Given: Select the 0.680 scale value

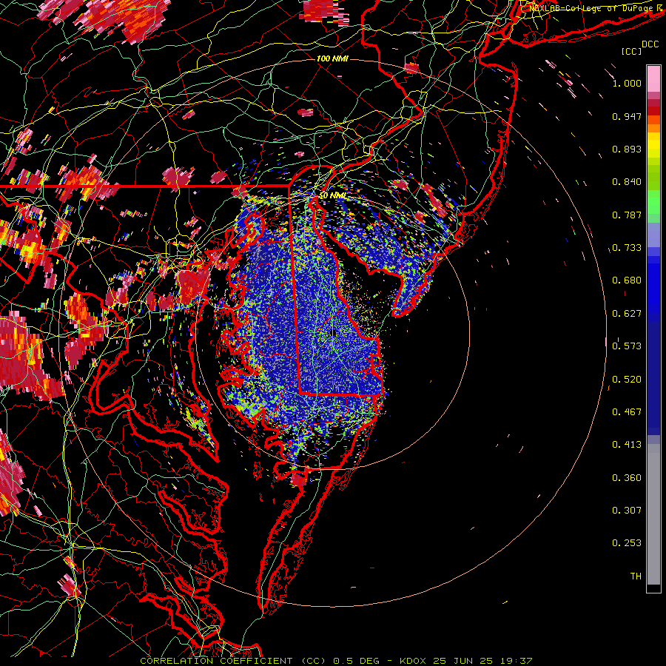Looking at the screenshot, I should [627, 280].
